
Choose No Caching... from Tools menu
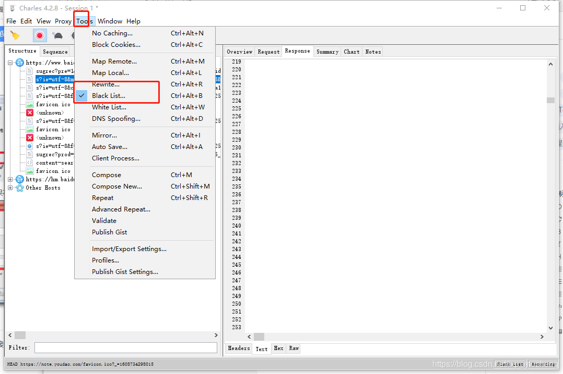(x=145, y=33)
